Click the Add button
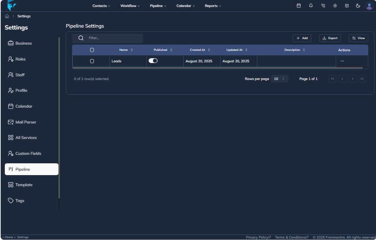The width and height of the screenshot is (376, 240). point(302,38)
